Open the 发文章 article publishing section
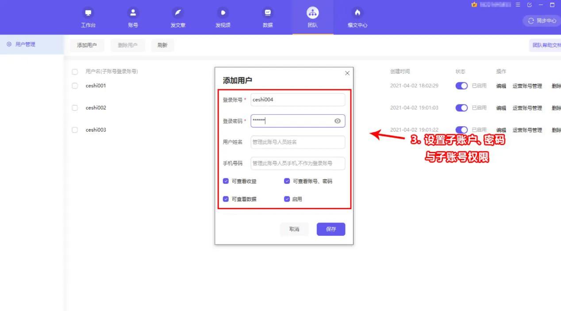This screenshot has height=311, width=561. tap(177, 17)
